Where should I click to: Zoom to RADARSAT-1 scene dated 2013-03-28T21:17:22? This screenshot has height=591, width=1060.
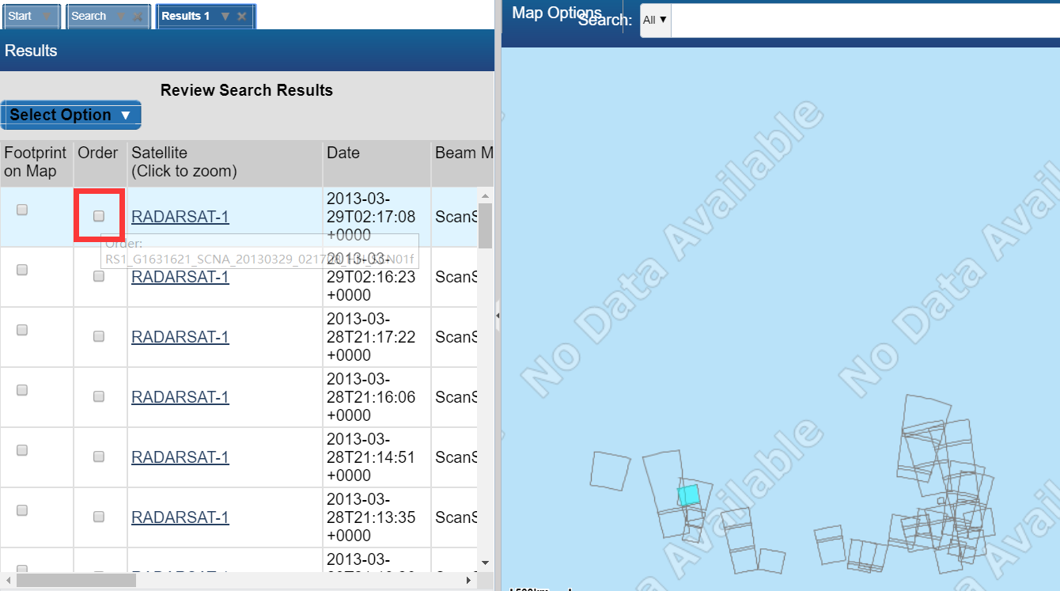point(180,337)
